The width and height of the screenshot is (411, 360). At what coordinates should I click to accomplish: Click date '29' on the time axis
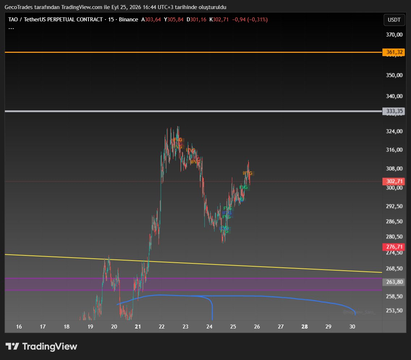point(329,327)
